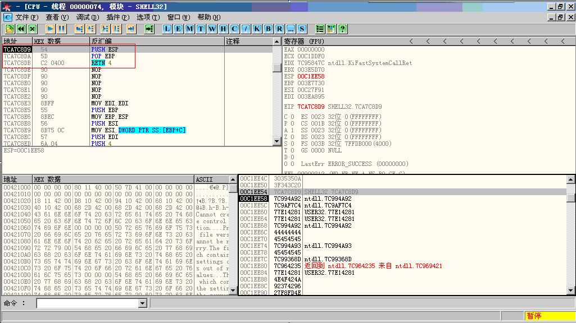
Task: Select stack row 返回到 ntdll.7C964235
Action: [402, 266]
